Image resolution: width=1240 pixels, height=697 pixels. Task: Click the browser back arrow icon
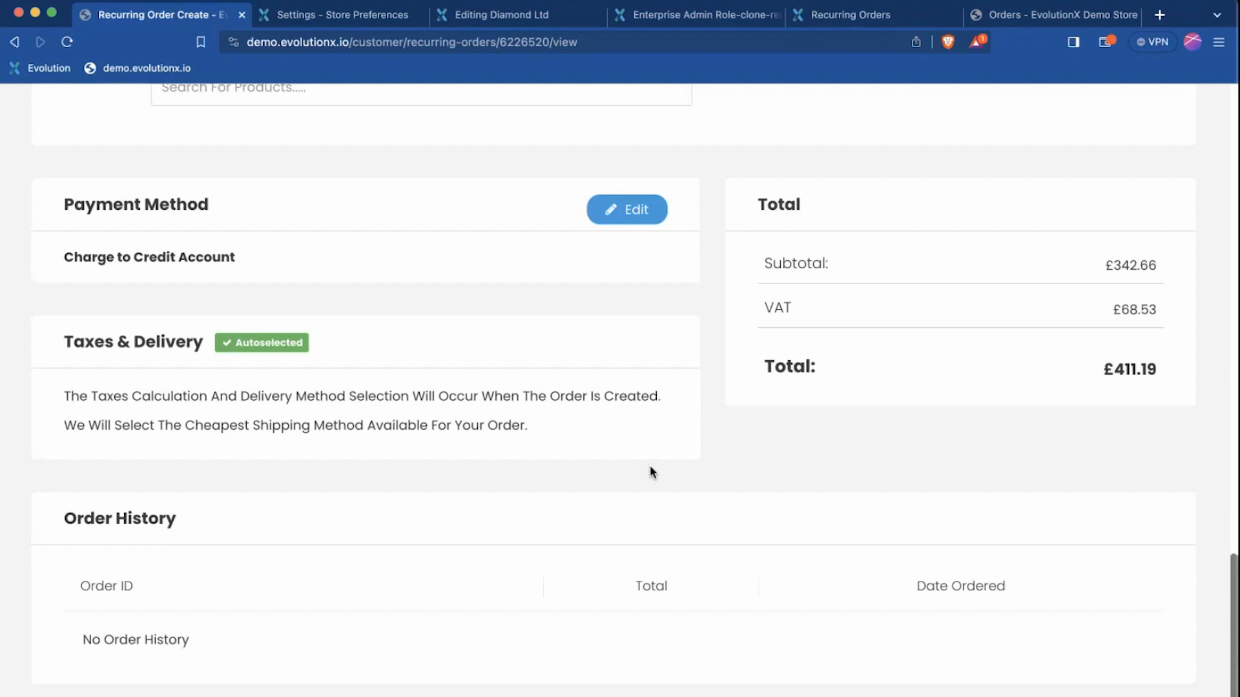[x=14, y=42]
